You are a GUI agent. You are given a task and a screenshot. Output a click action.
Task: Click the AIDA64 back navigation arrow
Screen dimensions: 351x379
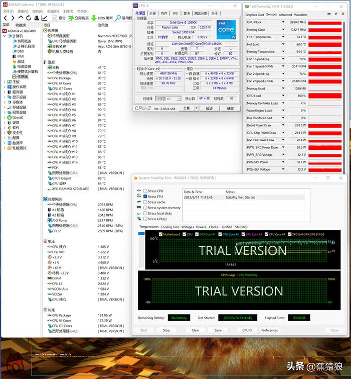pyautogui.click(x=6, y=18)
